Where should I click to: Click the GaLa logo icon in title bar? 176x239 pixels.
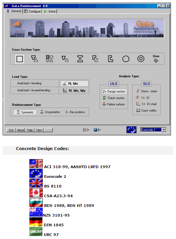point(6,6)
